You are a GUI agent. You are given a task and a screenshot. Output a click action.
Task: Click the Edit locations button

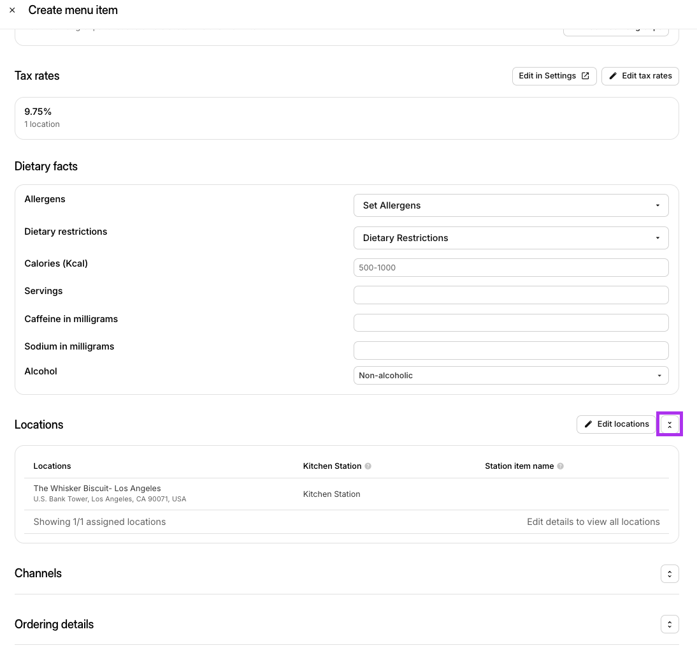[616, 424]
